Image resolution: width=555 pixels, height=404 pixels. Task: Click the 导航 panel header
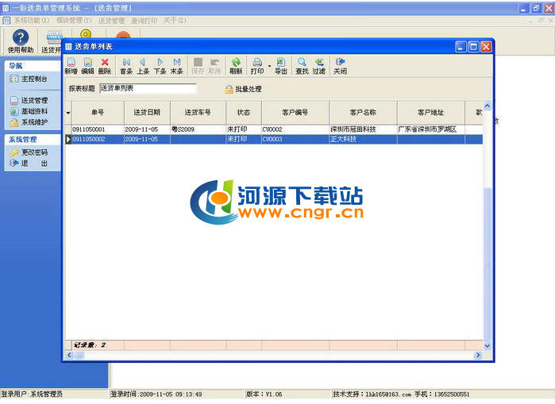pos(33,66)
